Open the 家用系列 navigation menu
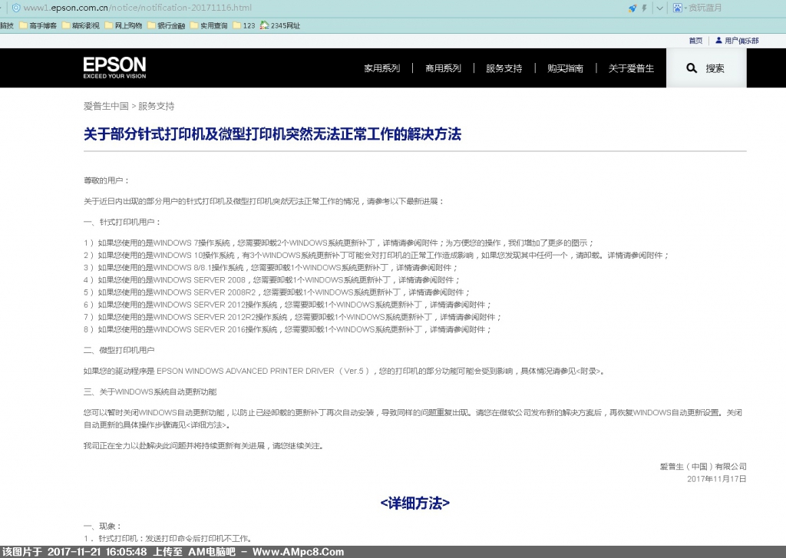The width and height of the screenshot is (786, 558). pyautogui.click(x=382, y=68)
